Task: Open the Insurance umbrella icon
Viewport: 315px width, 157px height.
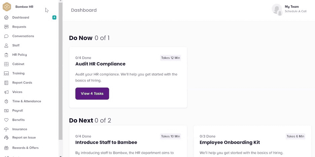Action: pyautogui.click(x=6, y=129)
